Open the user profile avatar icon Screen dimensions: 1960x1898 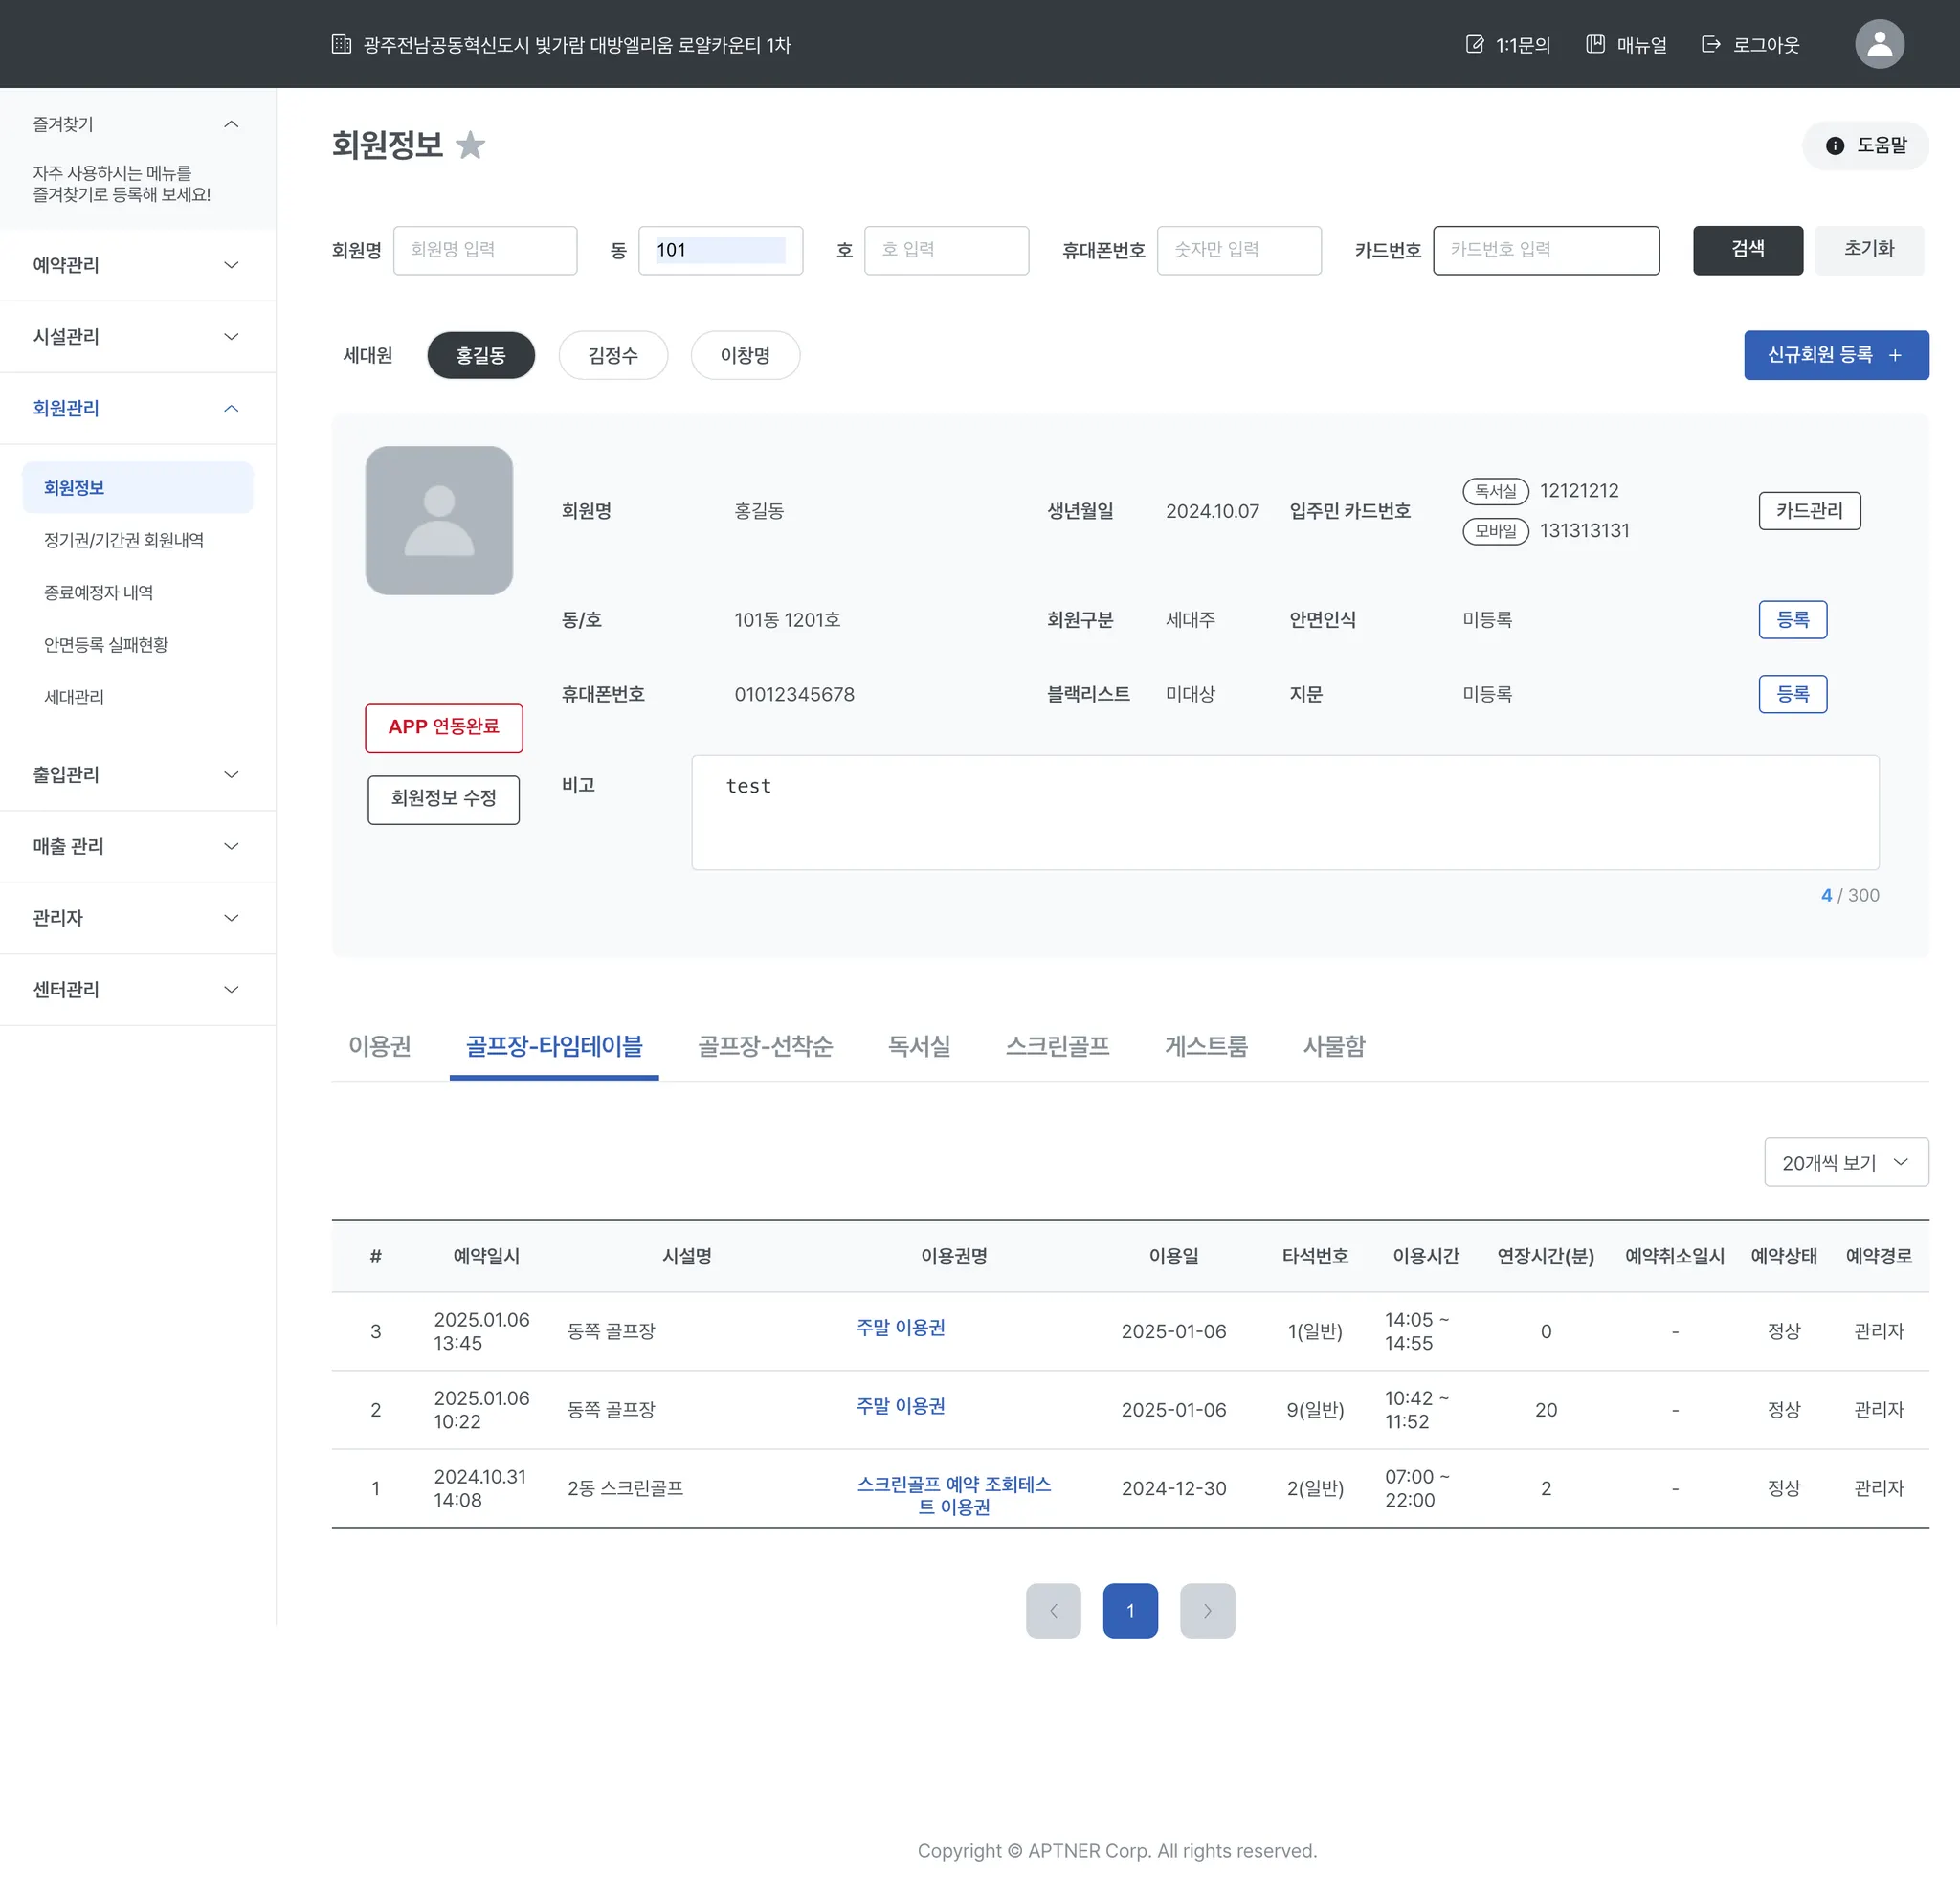click(x=1878, y=44)
